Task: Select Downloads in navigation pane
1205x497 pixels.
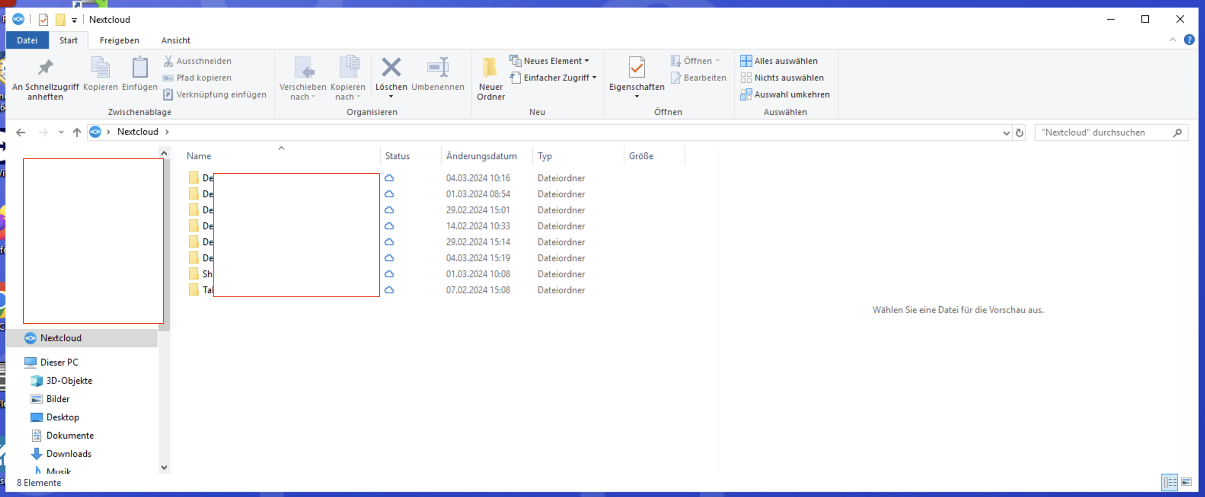Action: pyautogui.click(x=69, y=453)
